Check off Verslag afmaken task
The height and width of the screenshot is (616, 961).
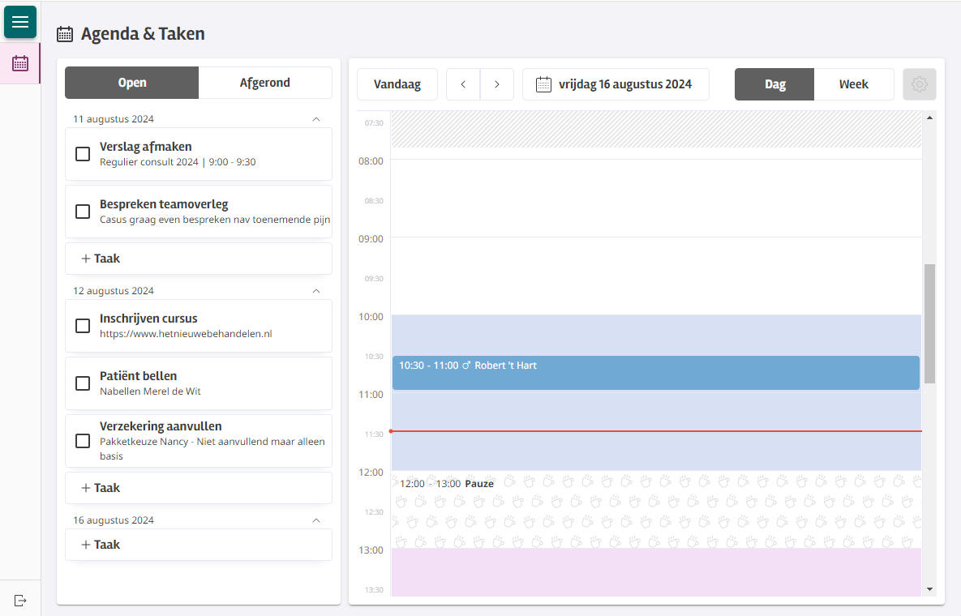click(x=83, y=154)
